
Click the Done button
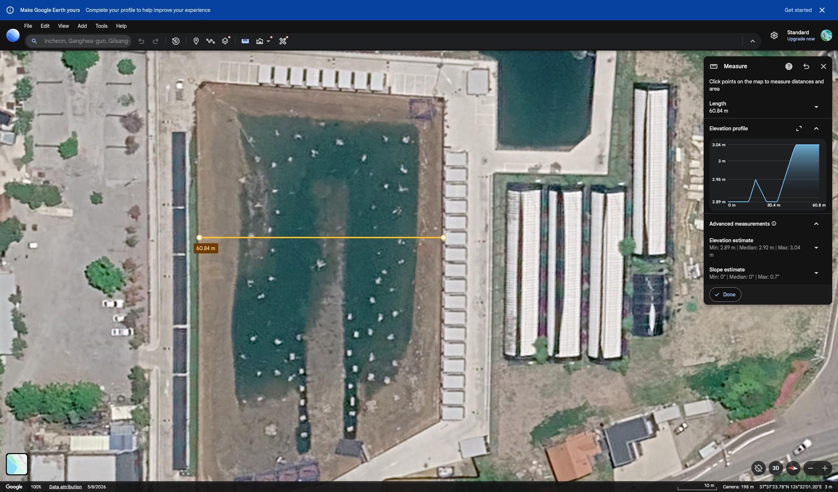tap(725, 295)
